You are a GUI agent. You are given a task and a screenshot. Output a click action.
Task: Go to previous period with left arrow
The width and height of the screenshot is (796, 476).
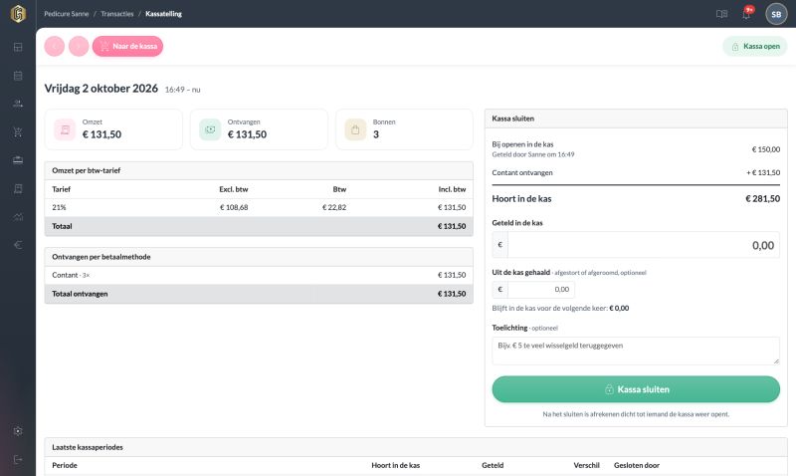55,46
